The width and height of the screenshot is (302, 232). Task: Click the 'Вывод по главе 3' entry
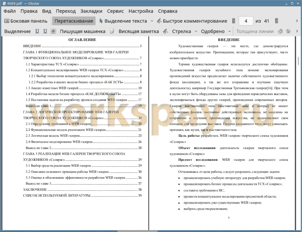[x=84, y=183]
